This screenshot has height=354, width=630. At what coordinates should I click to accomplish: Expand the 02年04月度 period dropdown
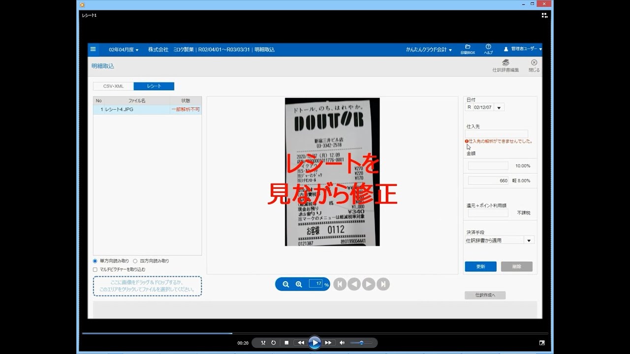pyautogui.click(x=124, y=50)
